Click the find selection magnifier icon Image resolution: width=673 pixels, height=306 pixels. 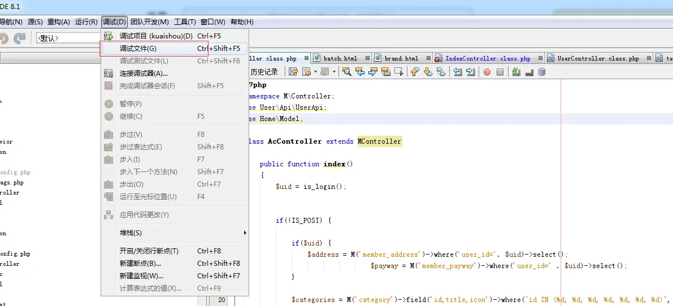coord(347,72)
